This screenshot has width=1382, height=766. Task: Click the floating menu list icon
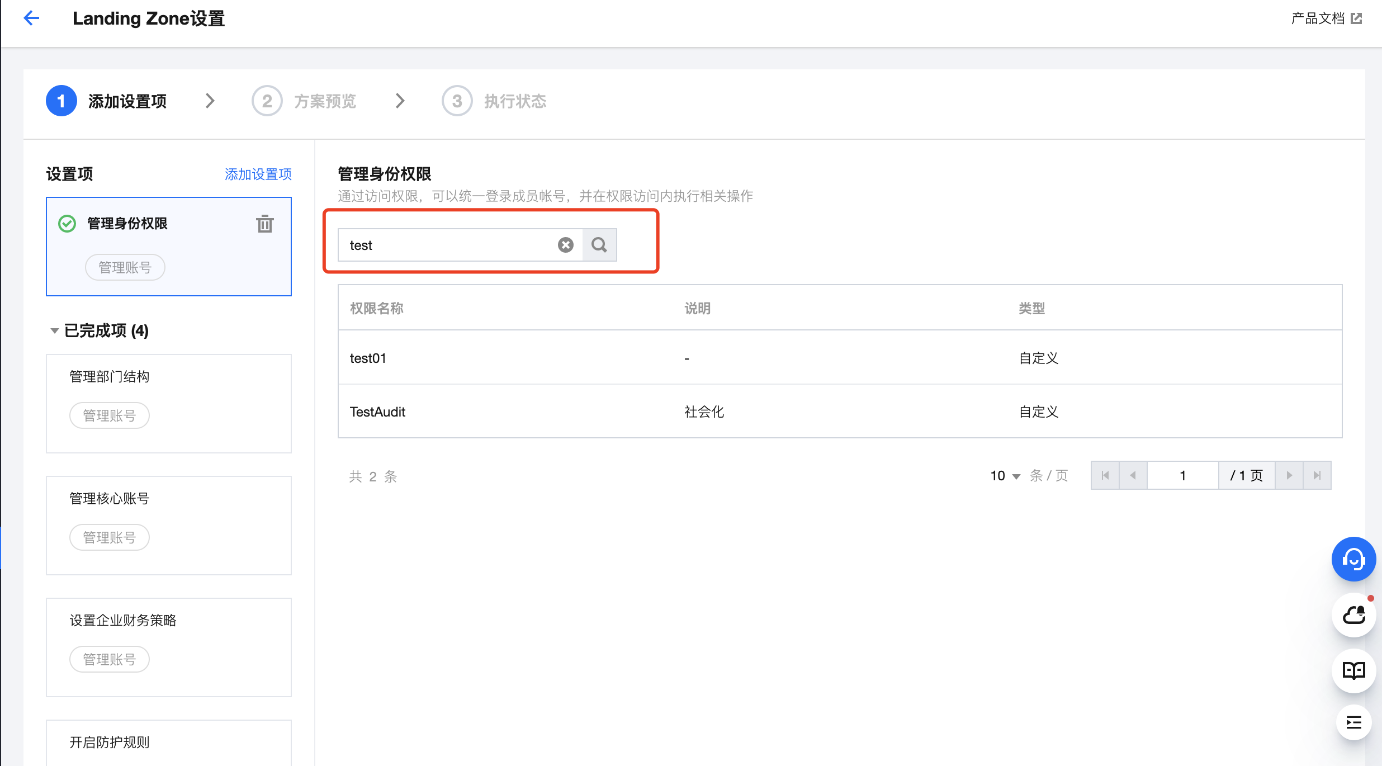pyautogui.click(x=1353, y=722)
